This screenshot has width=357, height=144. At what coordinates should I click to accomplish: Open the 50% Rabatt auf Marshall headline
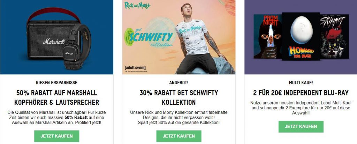[x=57, y=98]
